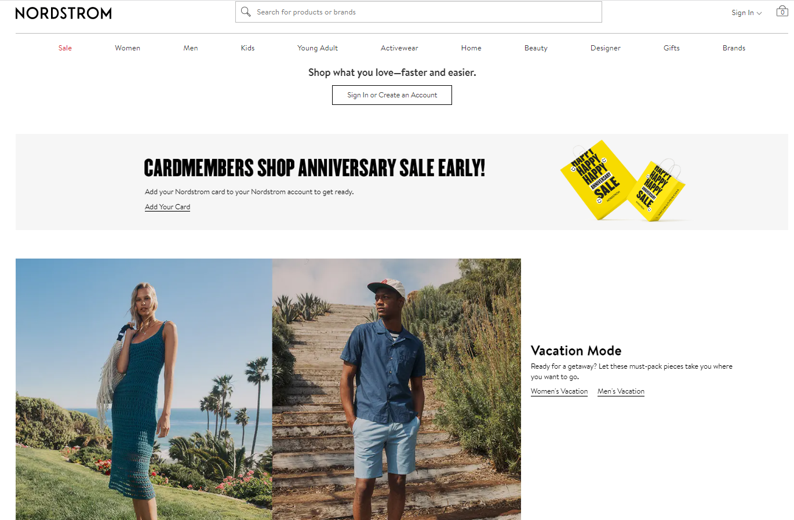This screenshot has height=520, width=794.
Task: Open the Women menu
Action: (x=128, y=48)
